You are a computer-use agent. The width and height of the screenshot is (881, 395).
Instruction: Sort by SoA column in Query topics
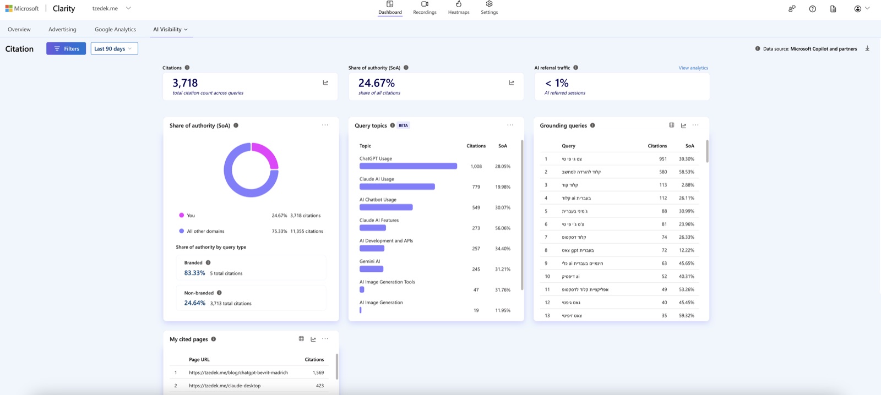coord(503,146)
